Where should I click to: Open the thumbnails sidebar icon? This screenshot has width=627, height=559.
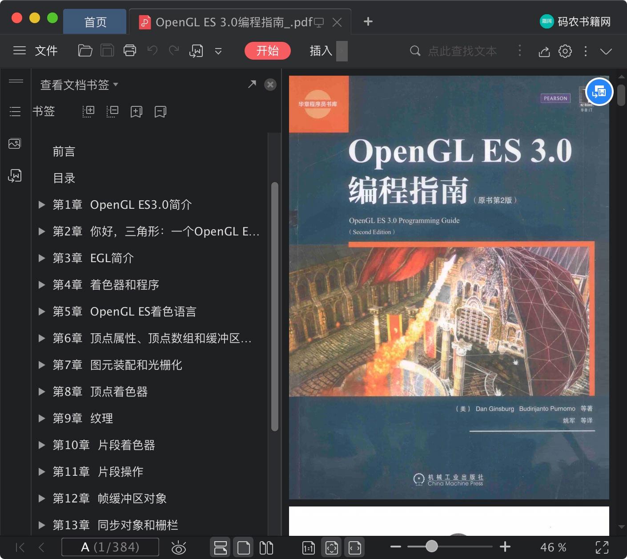(x=15, y=144)
